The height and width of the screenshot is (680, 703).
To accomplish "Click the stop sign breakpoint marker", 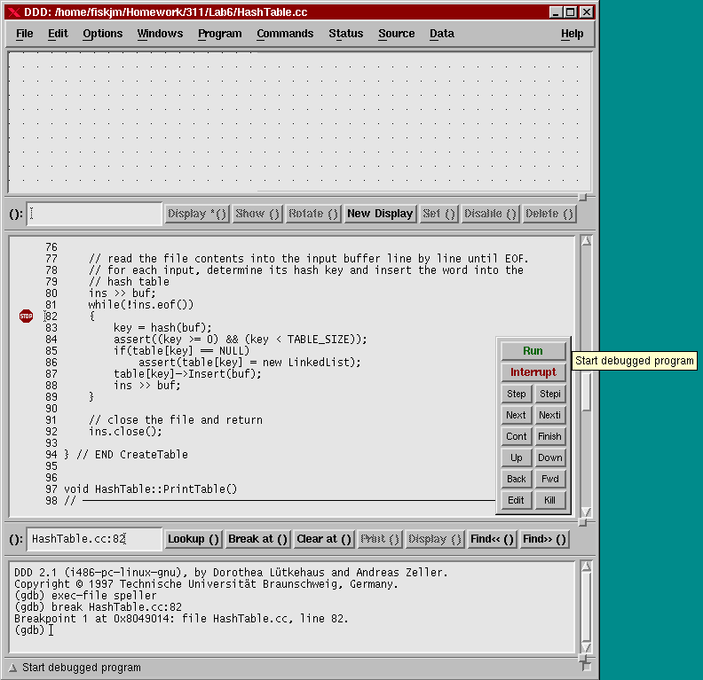I will (x=26, y=317).
